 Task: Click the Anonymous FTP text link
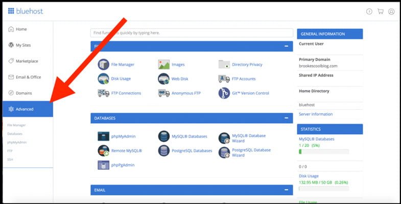(186, 93)
